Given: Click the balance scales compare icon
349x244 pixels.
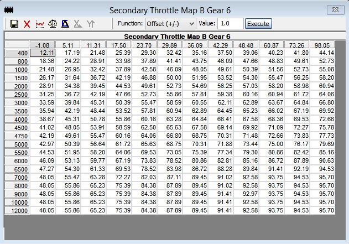Looking at the screenshot, I should click(x=53, y=24).
